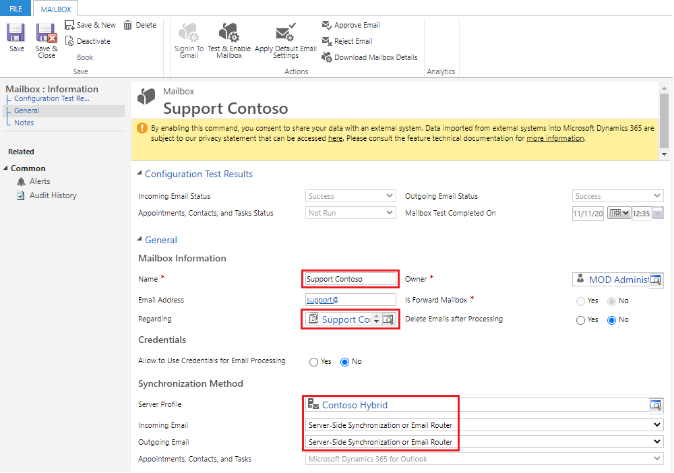Open Contoso Hybrid server profile link
The width and height of the screenshot is (674, 473).
click(355, 405)
